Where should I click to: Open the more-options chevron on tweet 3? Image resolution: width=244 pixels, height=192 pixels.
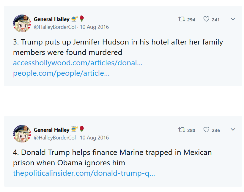point(233,19)
